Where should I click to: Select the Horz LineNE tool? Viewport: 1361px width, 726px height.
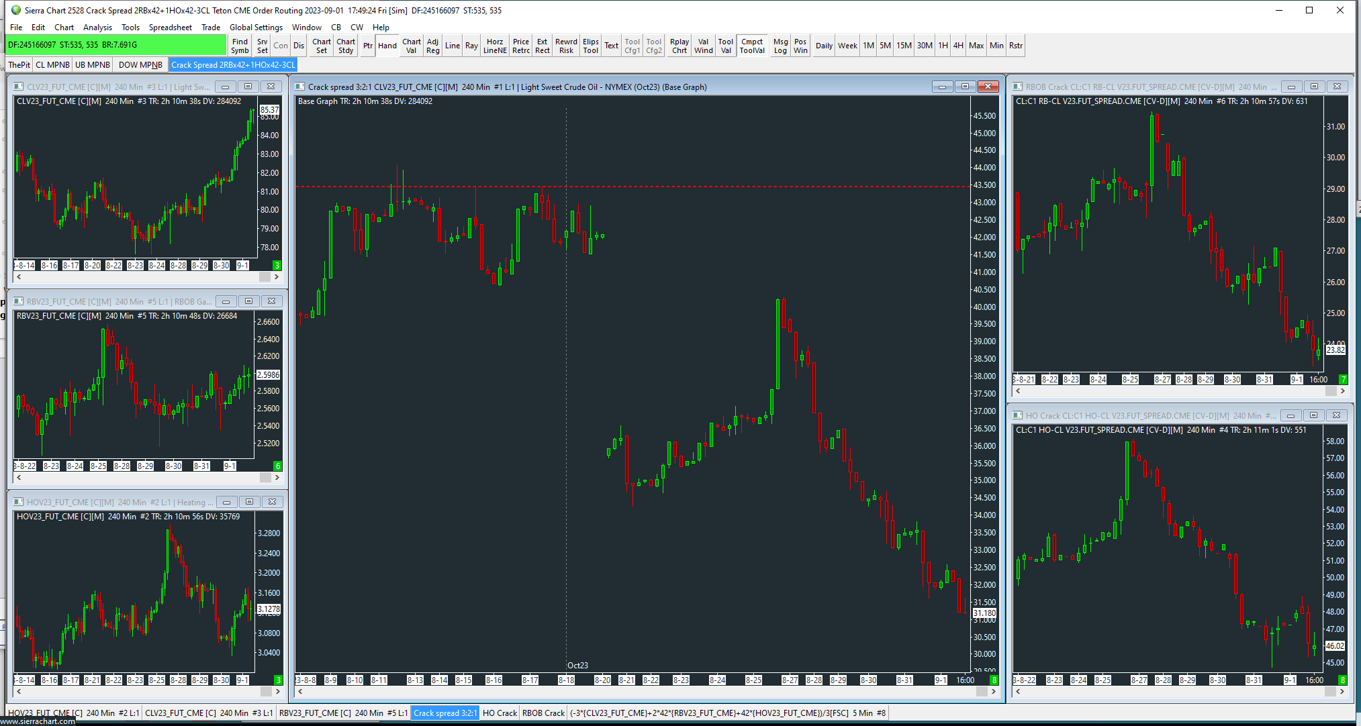click(x=495, y=46)
